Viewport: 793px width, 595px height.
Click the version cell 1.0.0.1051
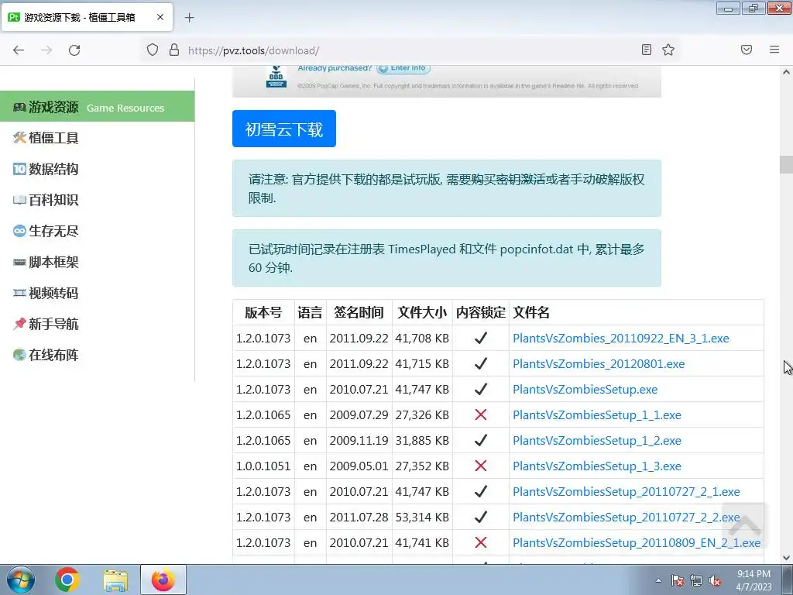263,466
